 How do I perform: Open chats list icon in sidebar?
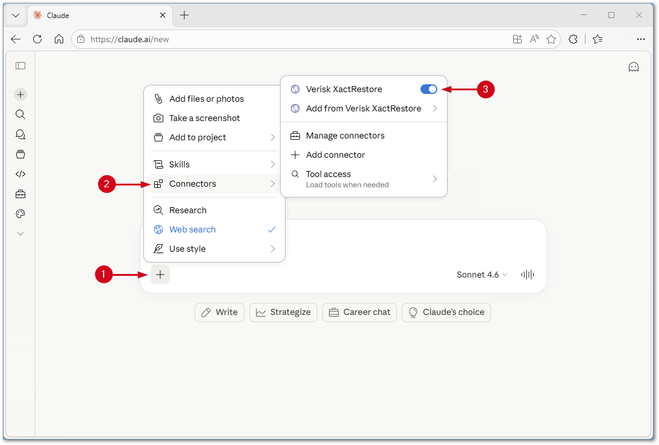(20, 134)
